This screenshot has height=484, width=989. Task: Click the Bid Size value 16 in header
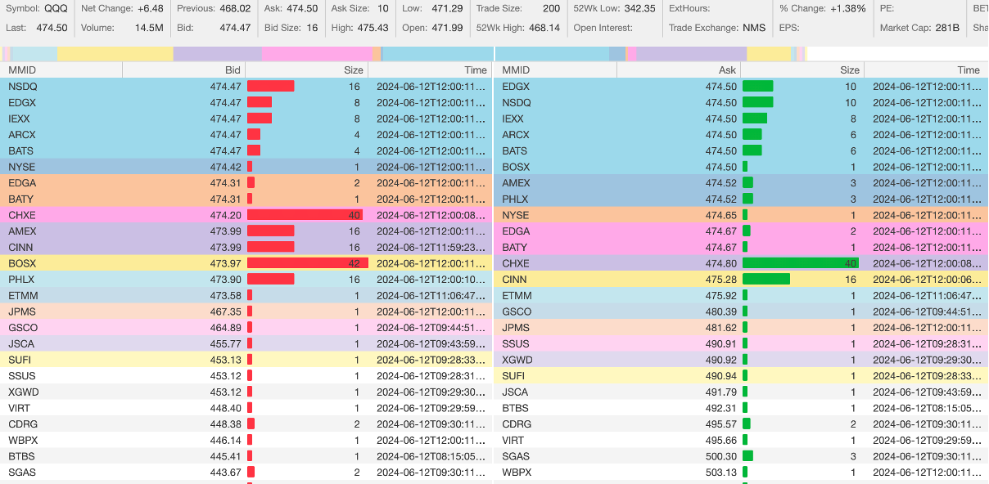coord(312,27)
